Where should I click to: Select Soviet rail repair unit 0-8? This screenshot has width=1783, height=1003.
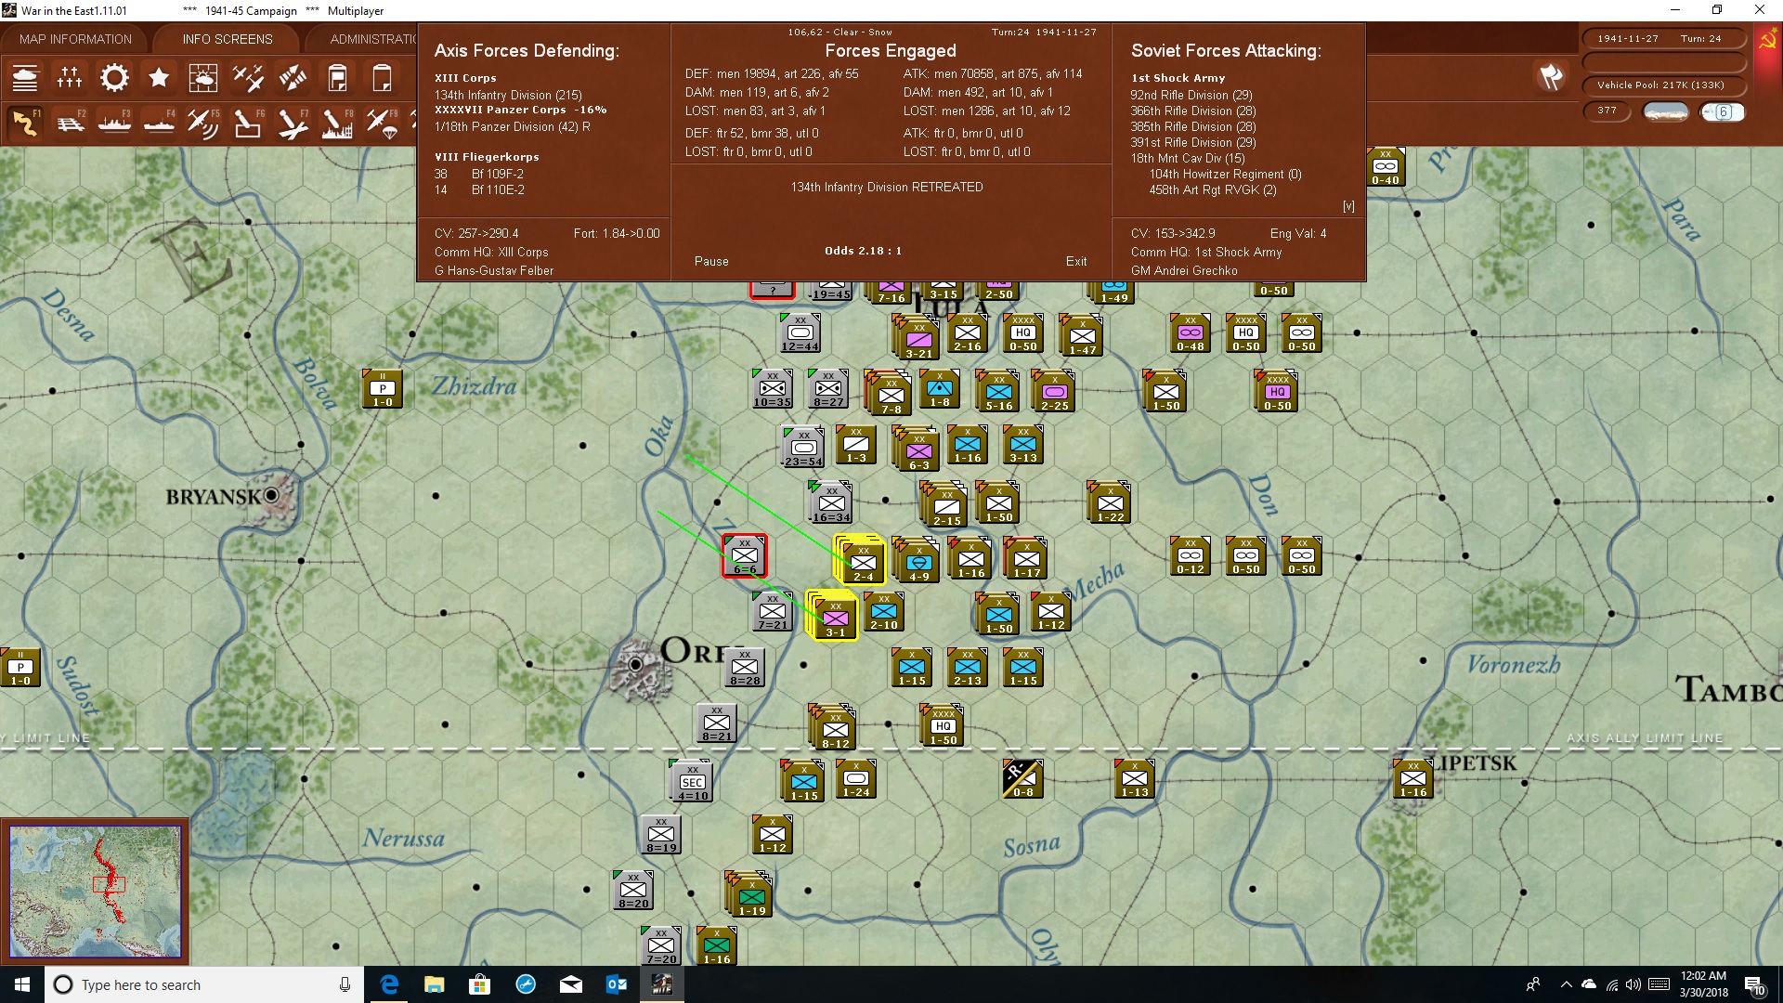(1022, 778)
